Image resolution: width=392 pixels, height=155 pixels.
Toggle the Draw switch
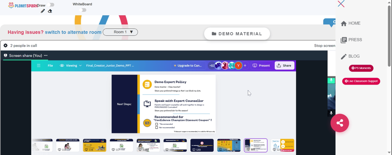click(51, 5)
